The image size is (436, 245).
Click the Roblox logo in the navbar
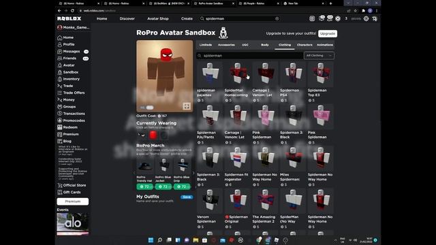pos(69,18)
